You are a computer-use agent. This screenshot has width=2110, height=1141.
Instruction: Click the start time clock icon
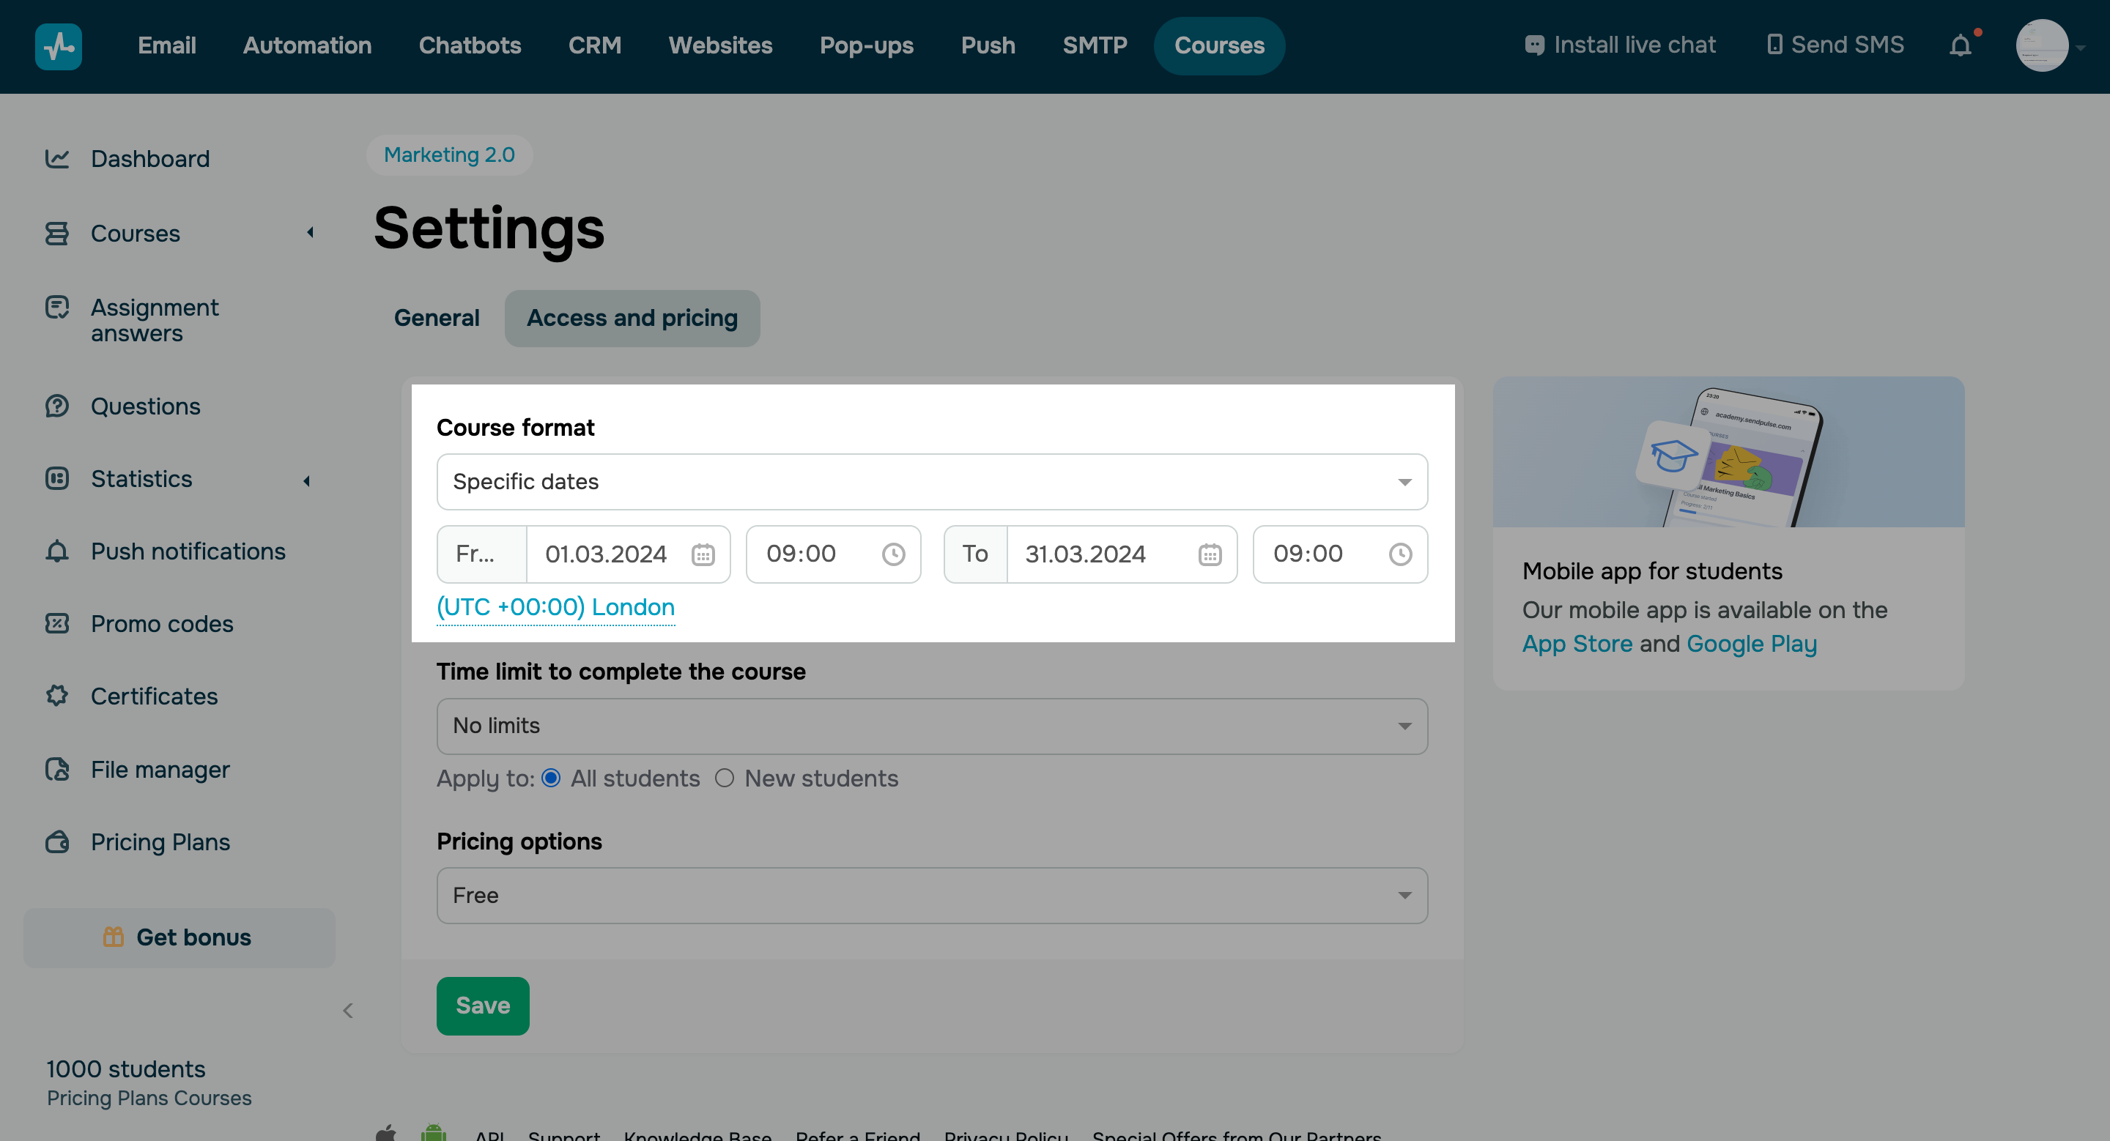pos(893,554)
